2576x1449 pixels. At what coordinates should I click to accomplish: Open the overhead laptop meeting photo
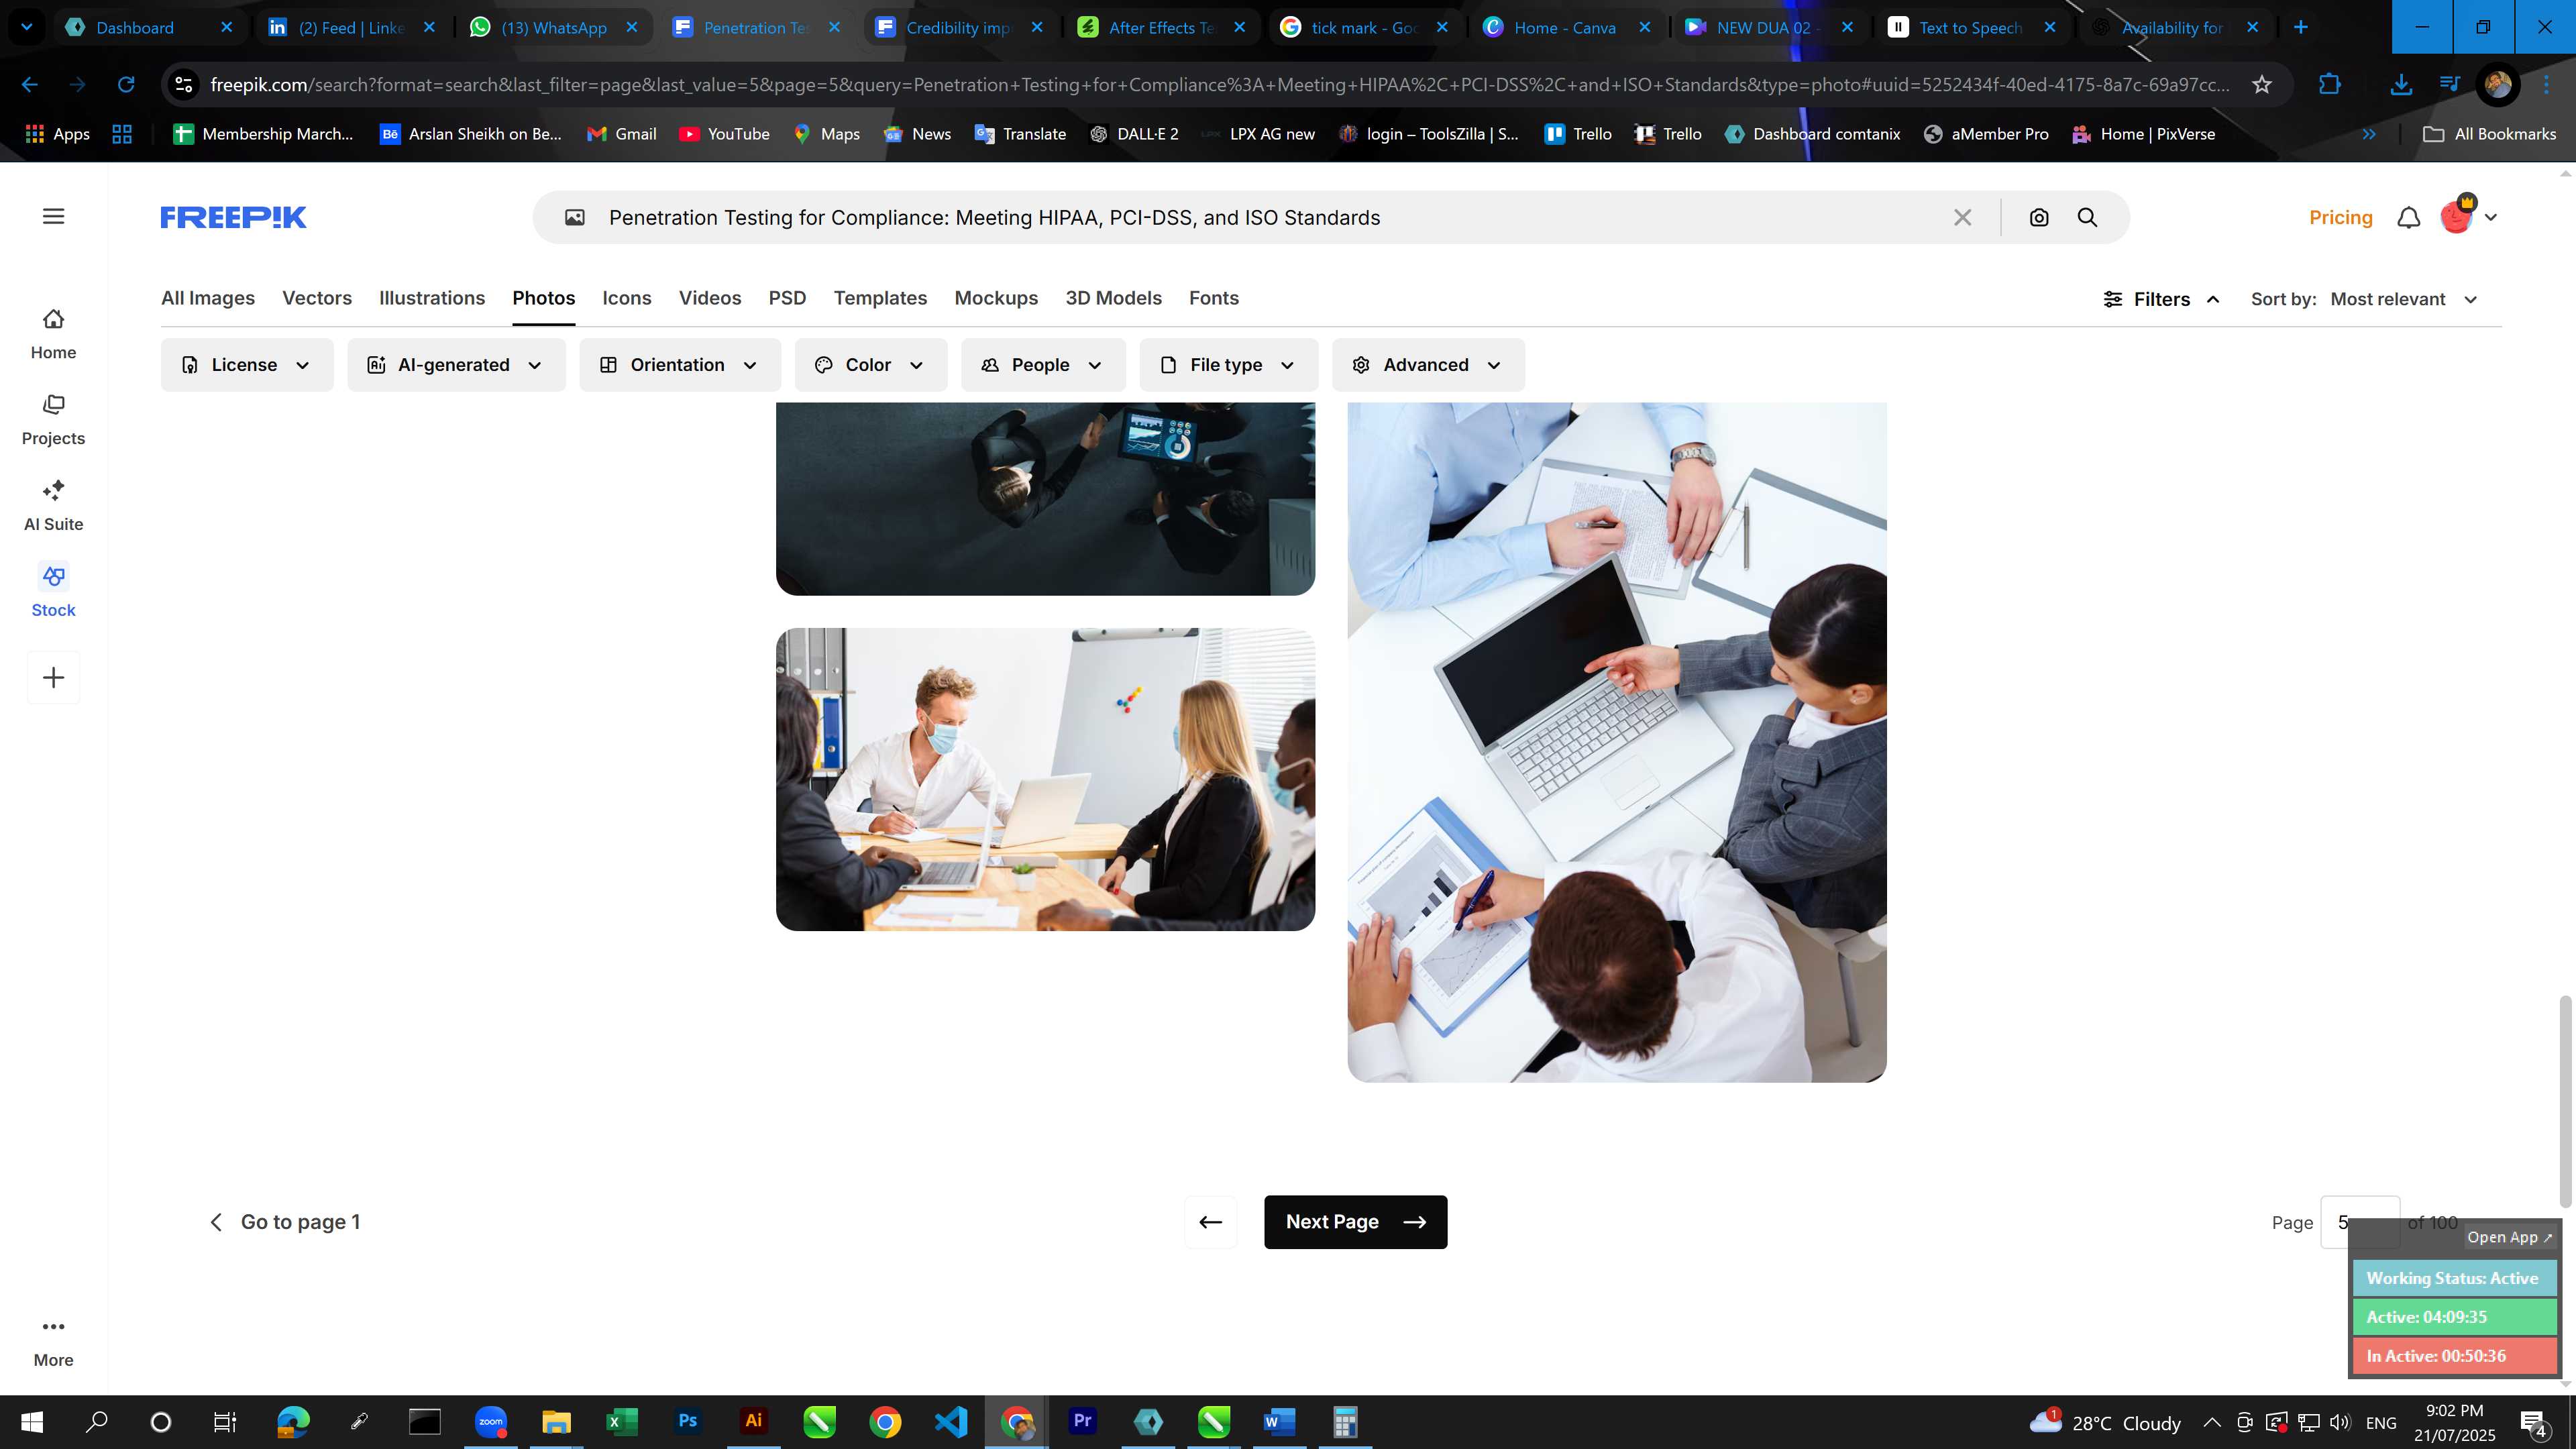[x=1617, y=742]
